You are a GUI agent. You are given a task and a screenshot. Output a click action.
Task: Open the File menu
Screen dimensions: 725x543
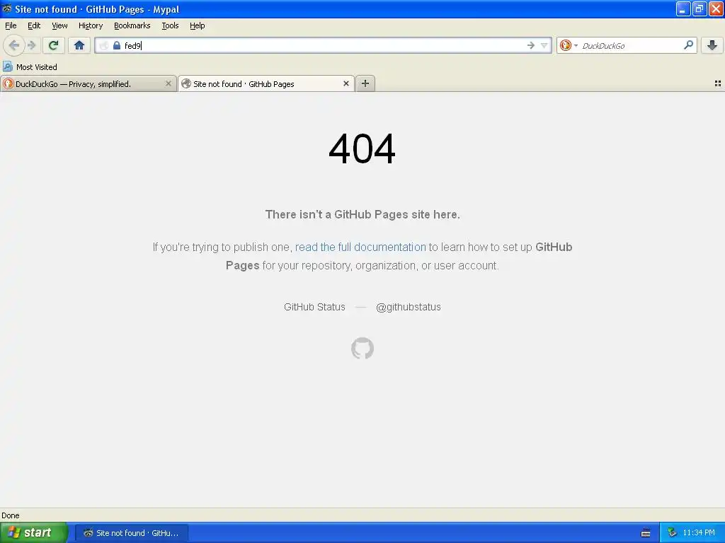pyautogui.click(x=11, y=25)
